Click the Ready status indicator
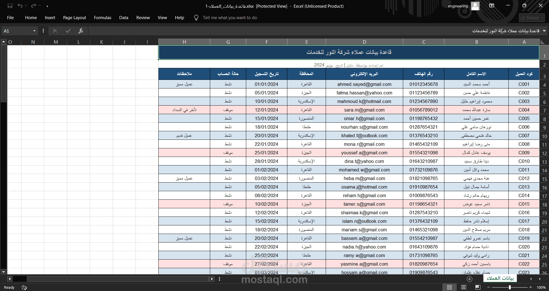Viewport: 549px width, 291px height. pyautogui.click(x=9, y=287)
